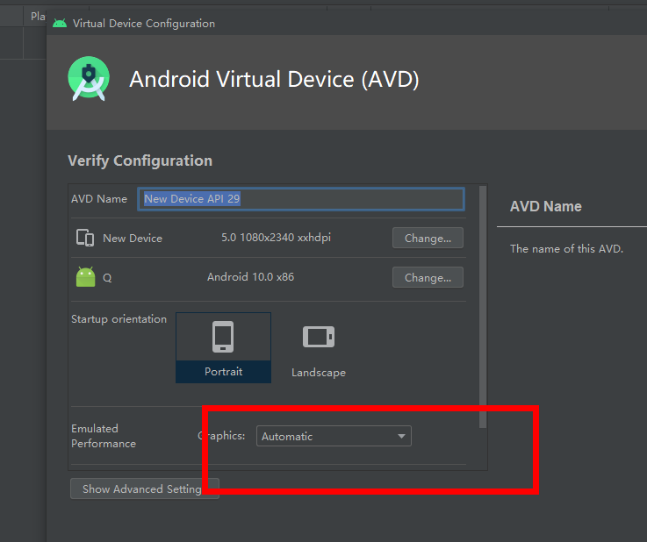Click 'The name of this AVD.' description
647x542 pixels.
pyautogui.click(x=566, y=248)
